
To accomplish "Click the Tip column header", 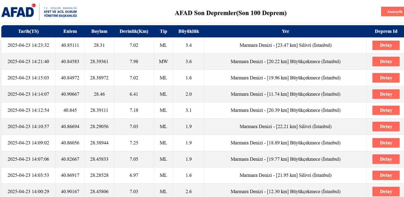I will (163, 31).
